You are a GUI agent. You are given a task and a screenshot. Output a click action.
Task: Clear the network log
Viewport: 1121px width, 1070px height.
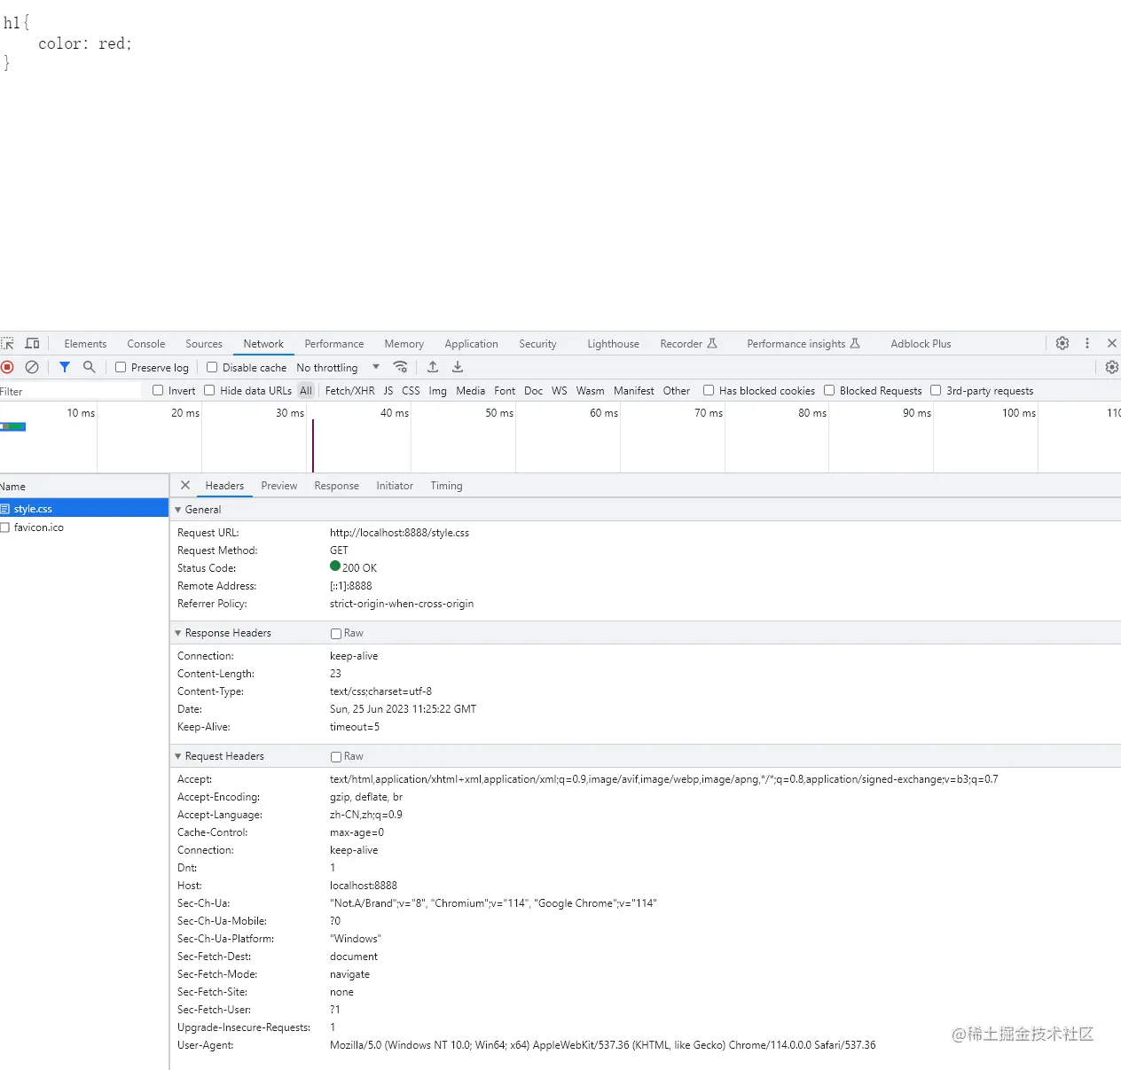pyautogui.click(x=32, y=367)
